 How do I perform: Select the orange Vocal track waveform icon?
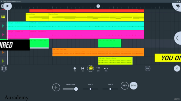[x=3, y=52]
